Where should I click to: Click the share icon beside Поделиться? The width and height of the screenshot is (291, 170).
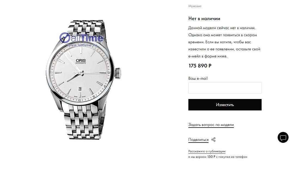click(213, 140)
